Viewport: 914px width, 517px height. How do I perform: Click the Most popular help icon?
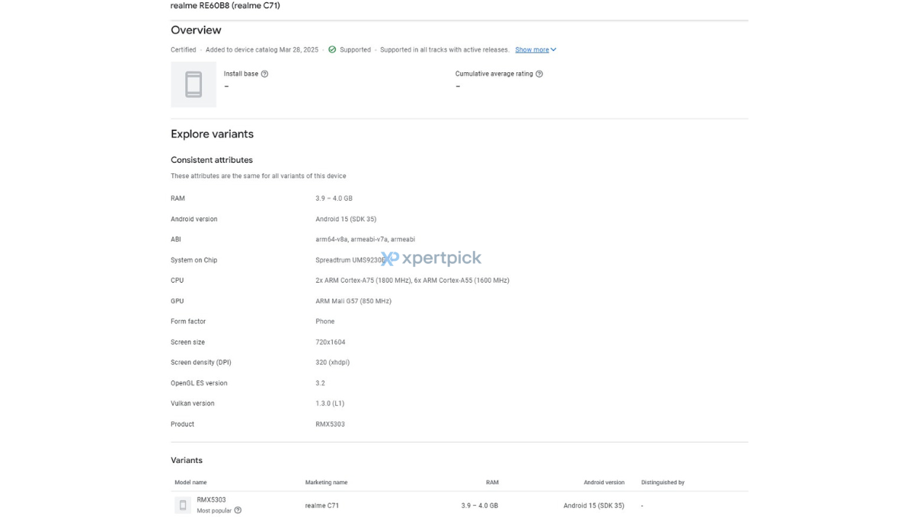point(238,511)
